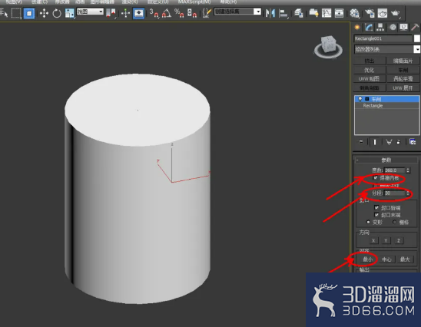Toggle Show End Result icon
Image resolution: width=421 pixels, height=327 pixels.
click(375, 142)
